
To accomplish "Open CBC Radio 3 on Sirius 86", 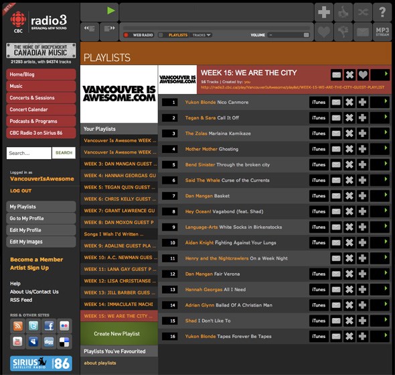I will coord(41,133).
